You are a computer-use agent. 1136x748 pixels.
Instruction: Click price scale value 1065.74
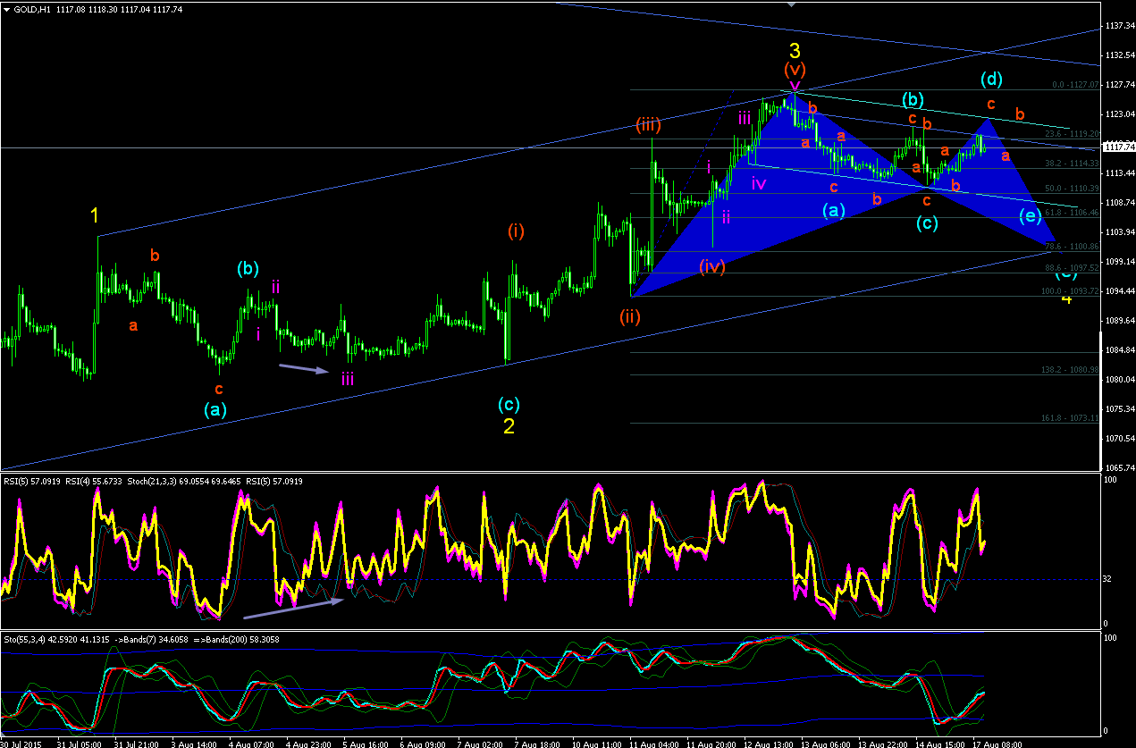coord(1119,467)
